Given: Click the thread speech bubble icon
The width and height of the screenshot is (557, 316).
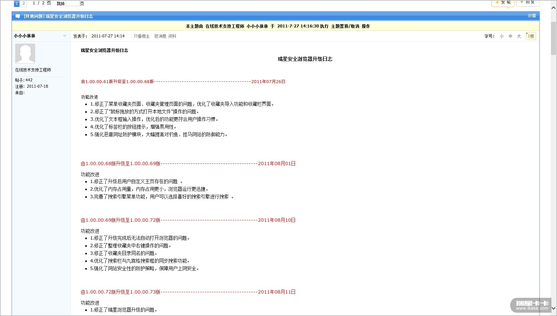Looking at the screenshot, I should [x=18, y=16].
